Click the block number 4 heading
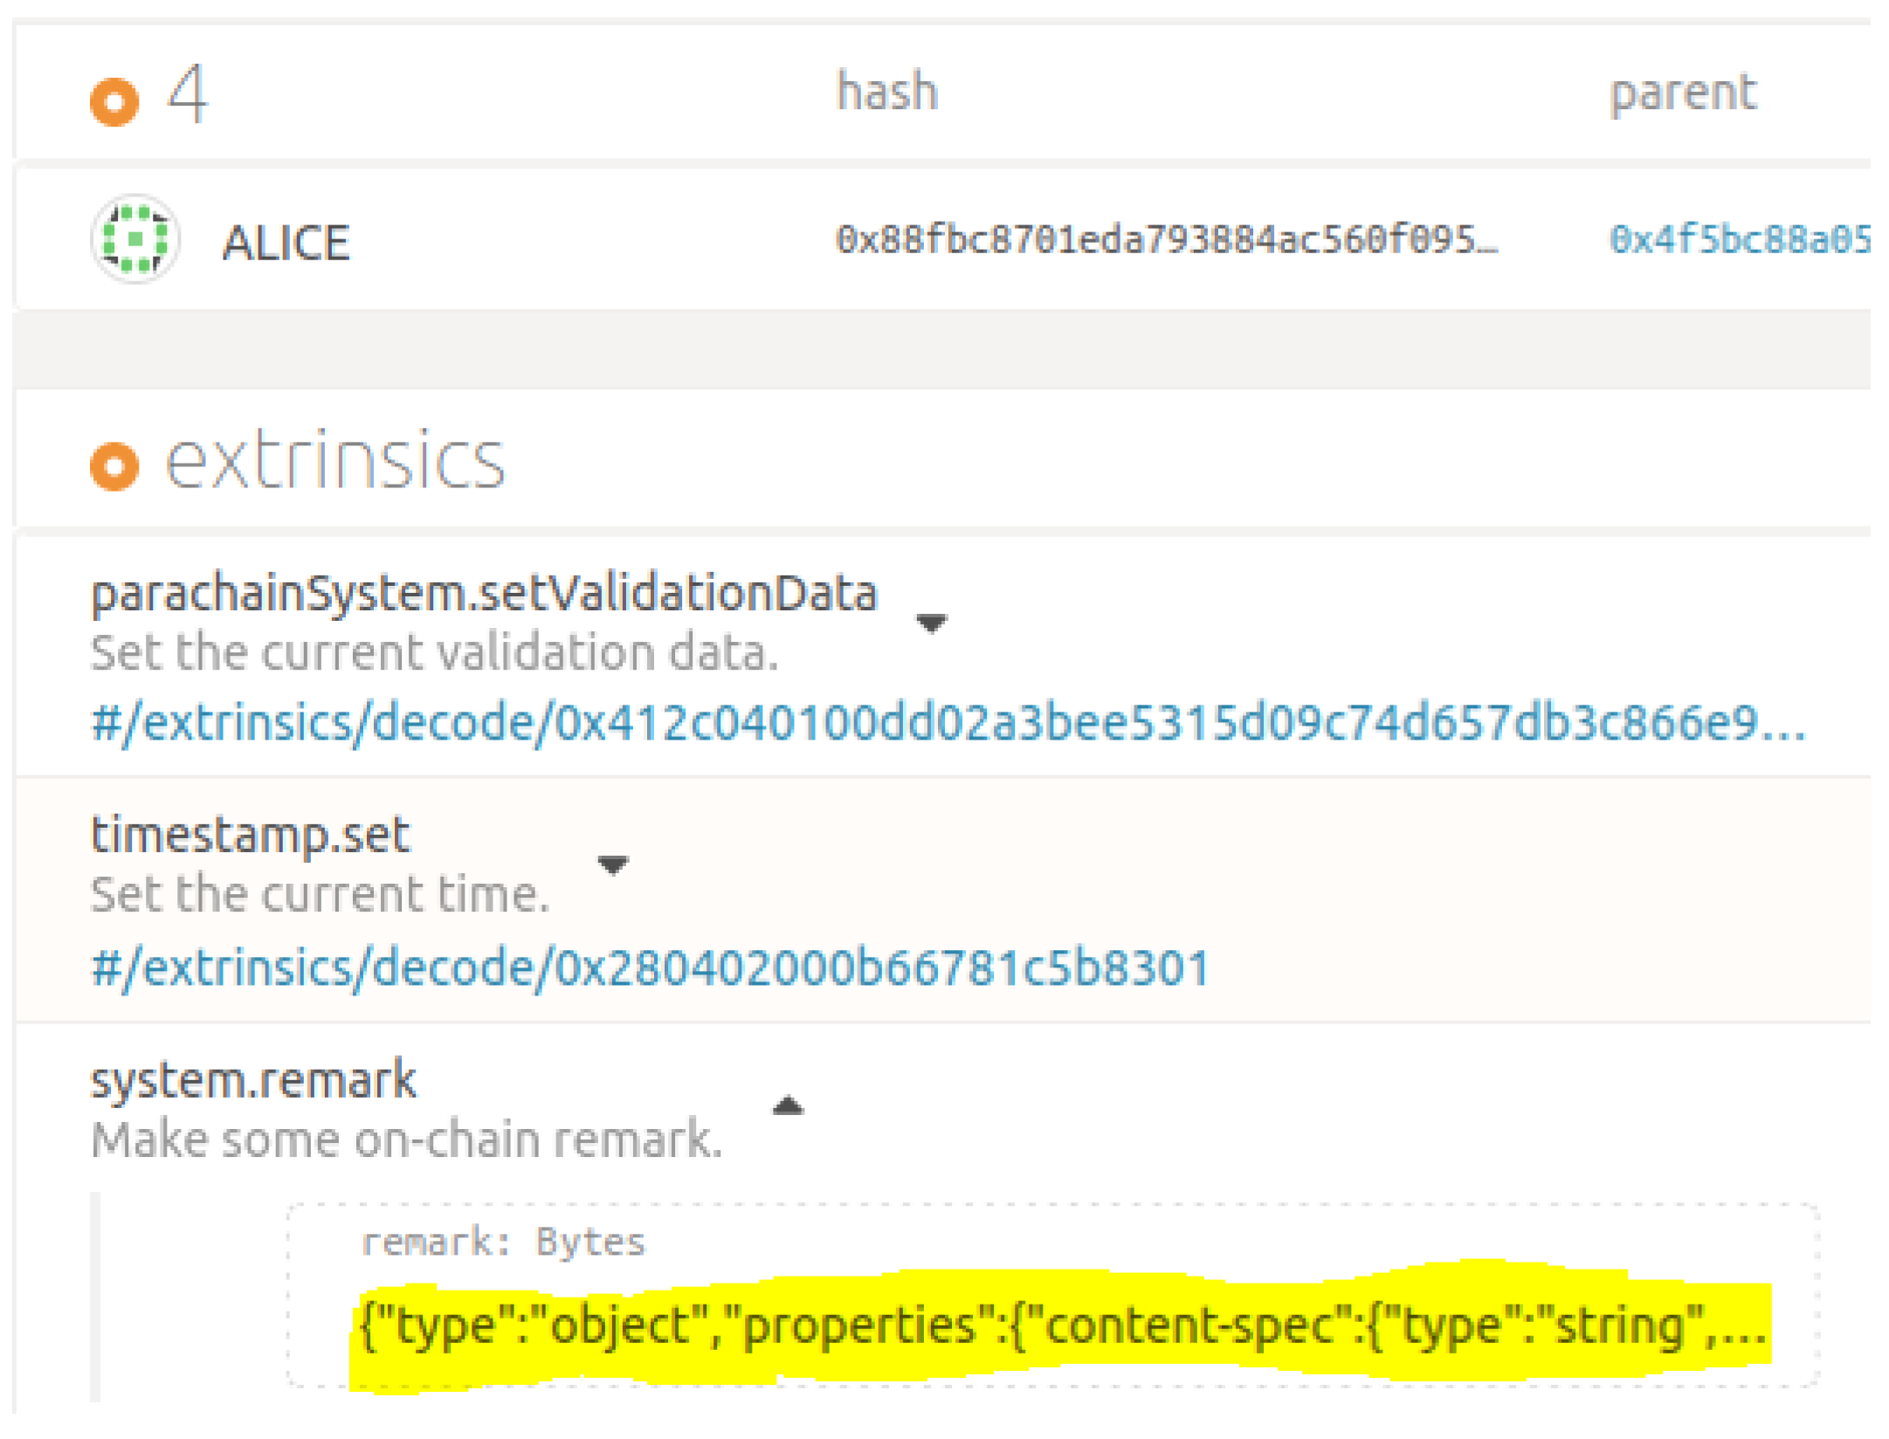1889x1439 pixels. tap(188, 93)
